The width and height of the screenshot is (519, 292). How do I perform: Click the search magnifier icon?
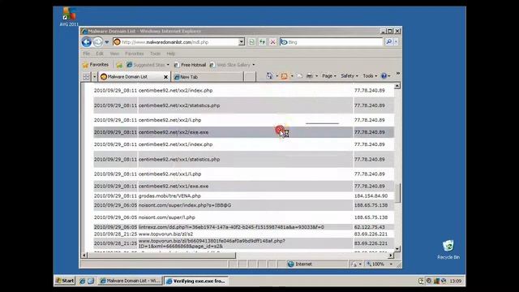(389, 42)
